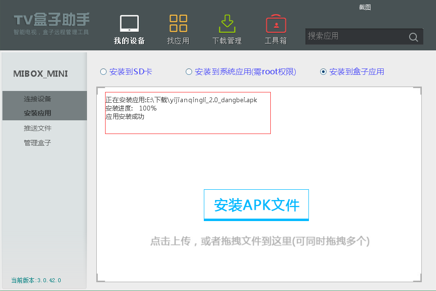Viewport: 436px width, 291px height.
Task: Click the magnifier search icon
Action: point(414,37)
